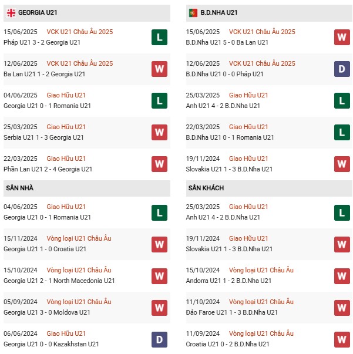The image size is (353, 354).
Task: Open Vòng loại U21 Châu Âu link dated 15/11/2024
Action: click(79, 238)
